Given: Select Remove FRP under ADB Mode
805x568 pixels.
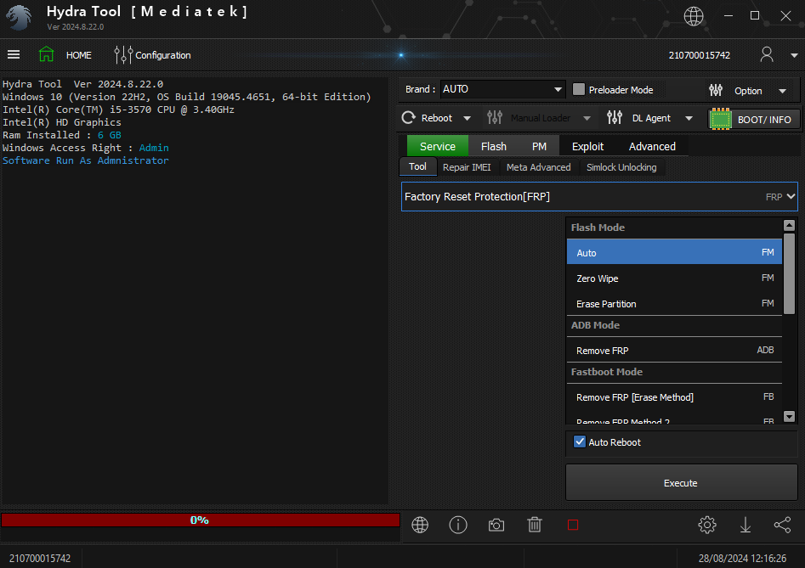Looking at the screenshot, I should 674,350.
